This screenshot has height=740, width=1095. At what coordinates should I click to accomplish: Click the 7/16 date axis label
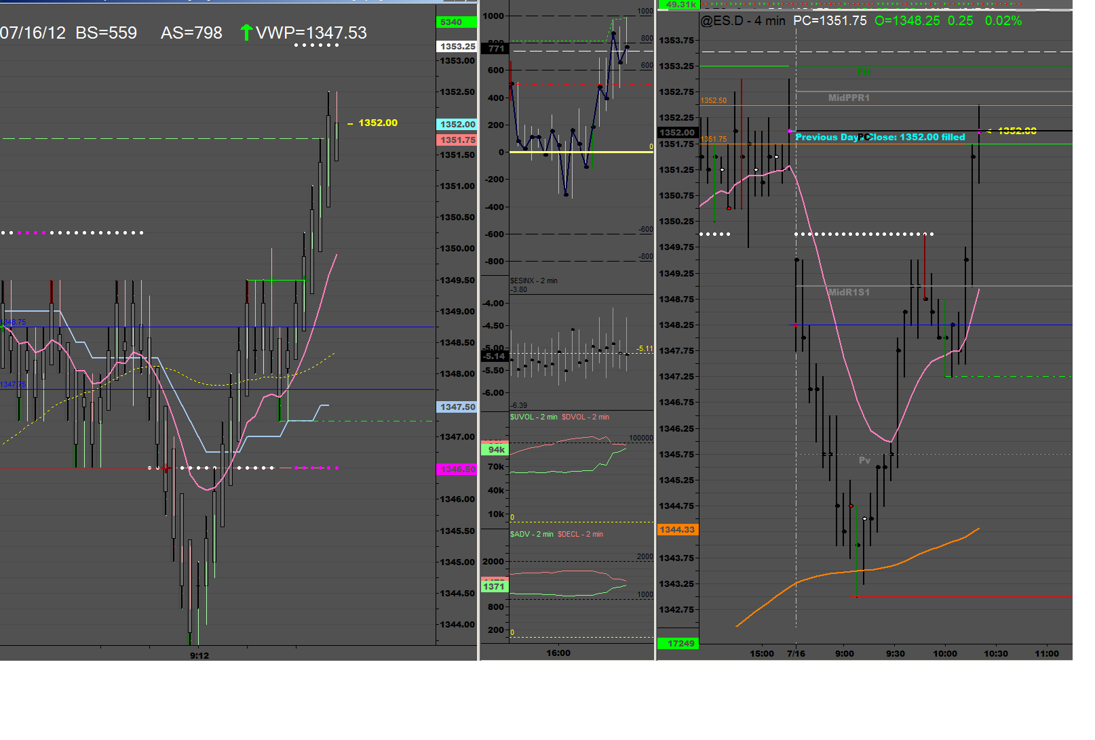point(796,654)
